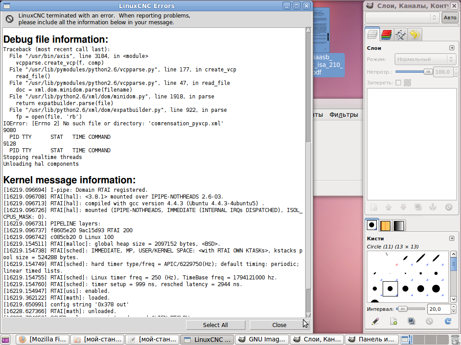Select the currently highlighted Circle (11) brush
Screen dimensions: 461x345
tap(390, 289)
